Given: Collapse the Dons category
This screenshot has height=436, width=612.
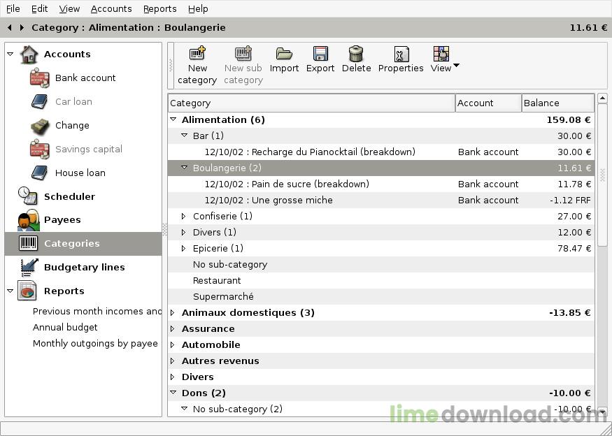Looking at the screenshot, I should coord(173,393).
